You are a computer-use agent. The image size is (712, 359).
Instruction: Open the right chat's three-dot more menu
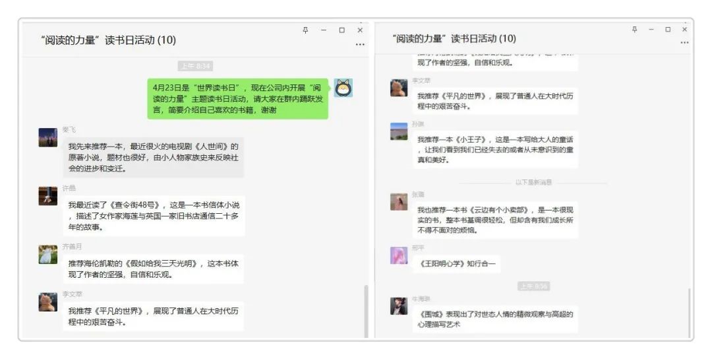click(x=684, y=43)
